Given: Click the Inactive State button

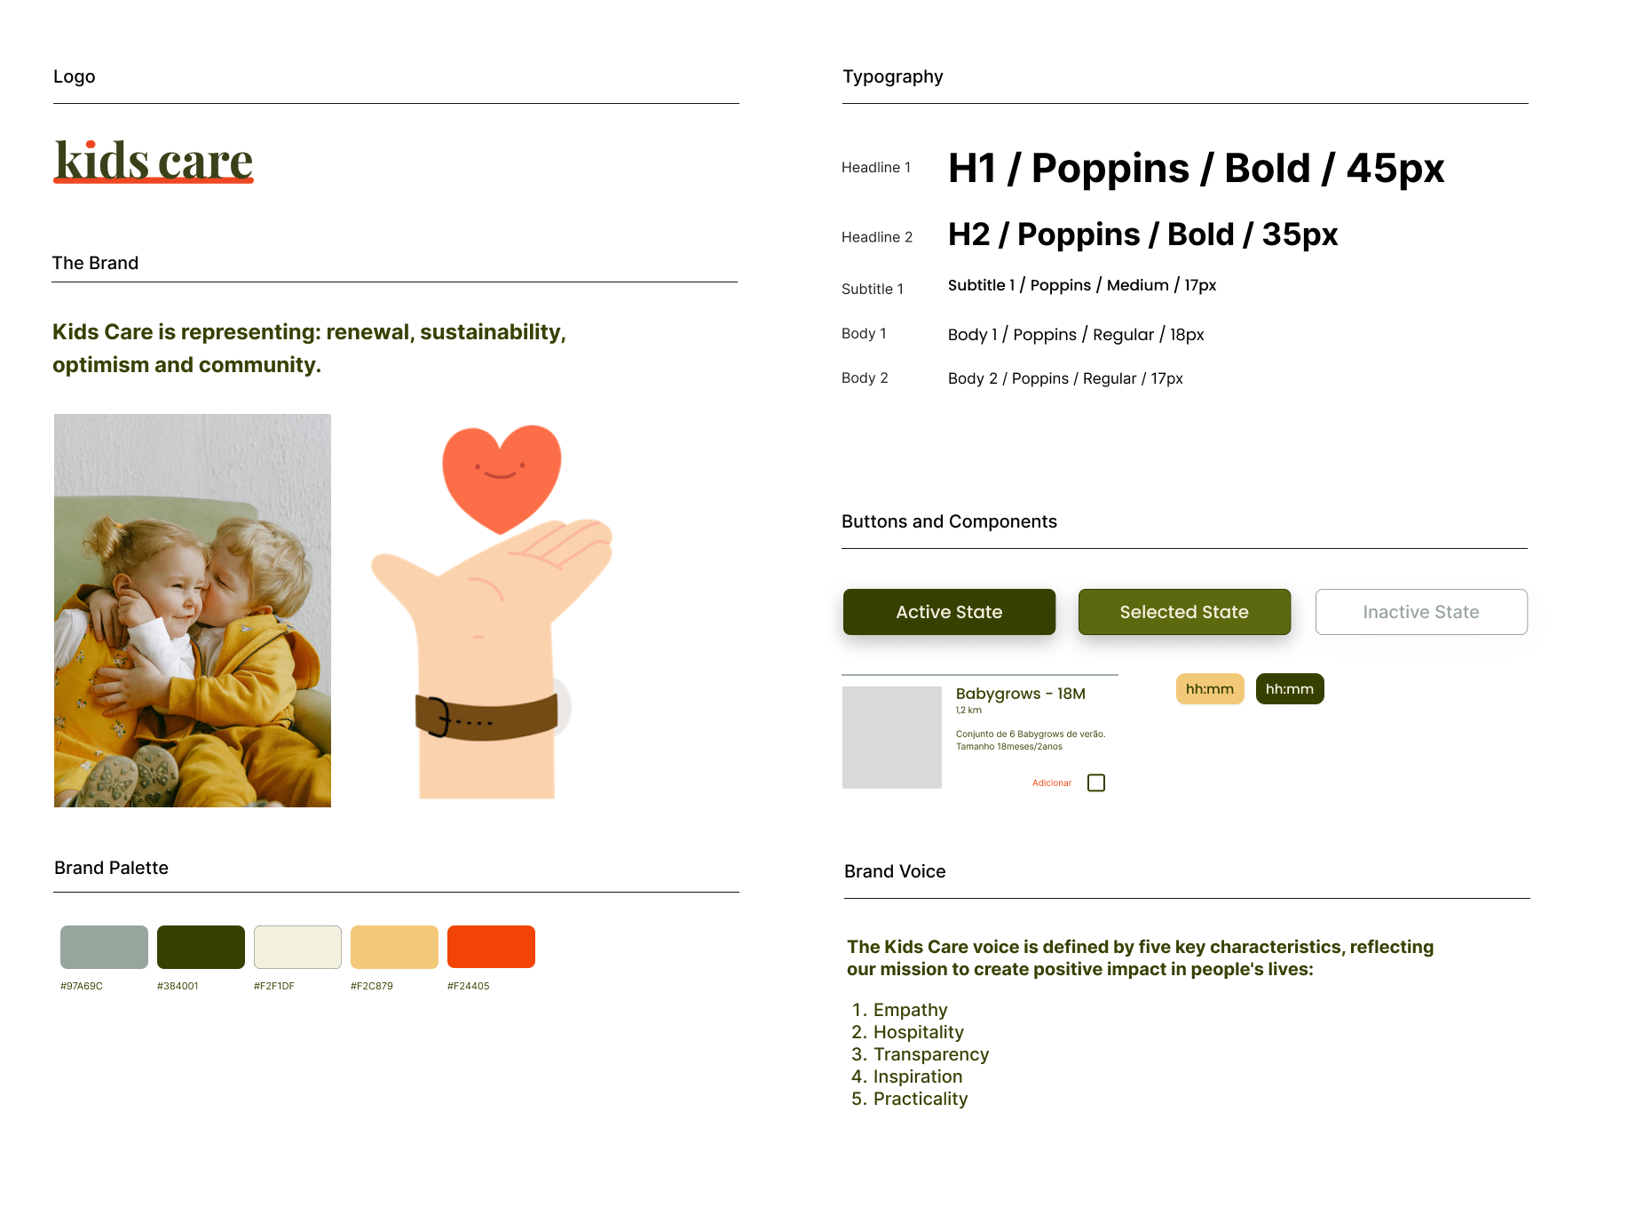Looking at the screenshot, I should [x=1421, y=612].
